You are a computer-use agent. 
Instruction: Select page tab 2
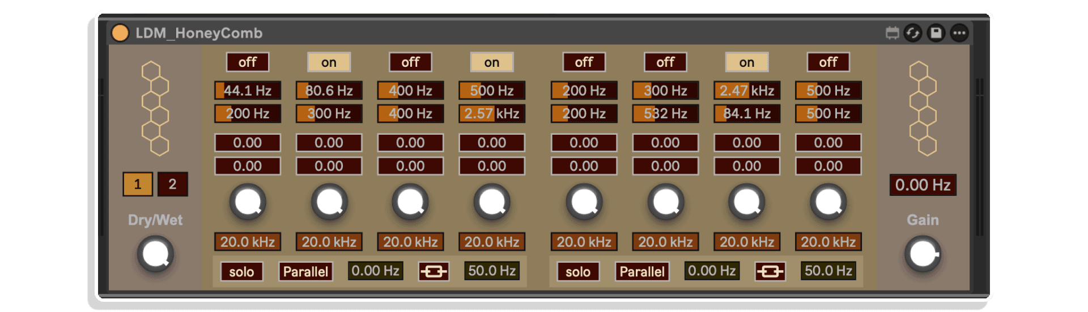(172, 184)
